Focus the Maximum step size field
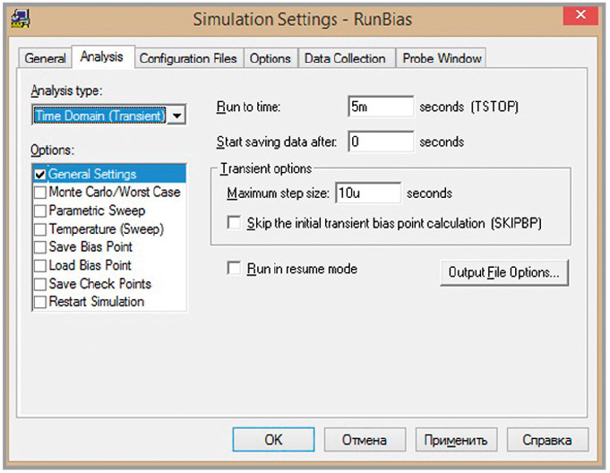Screen dimensions: 610x473 [366, 193]
